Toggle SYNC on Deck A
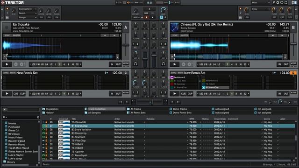Screen dimensions: 299x168 click(x=7, y=35)
